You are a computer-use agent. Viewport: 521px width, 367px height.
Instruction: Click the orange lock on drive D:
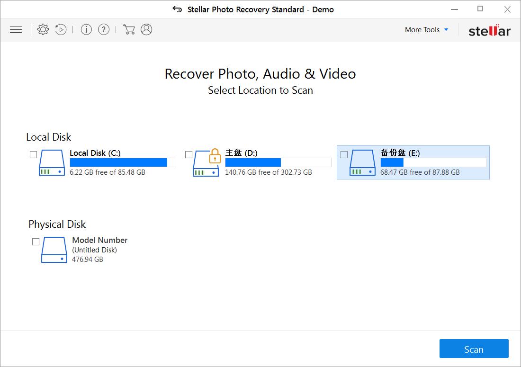pos(215,156)
